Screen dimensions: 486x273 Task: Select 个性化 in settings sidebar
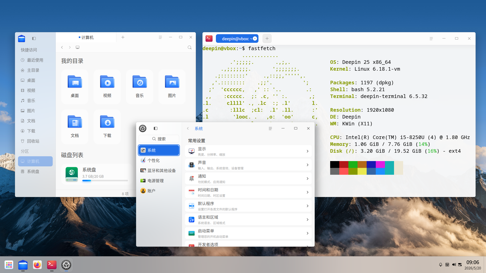coord(159,160)
